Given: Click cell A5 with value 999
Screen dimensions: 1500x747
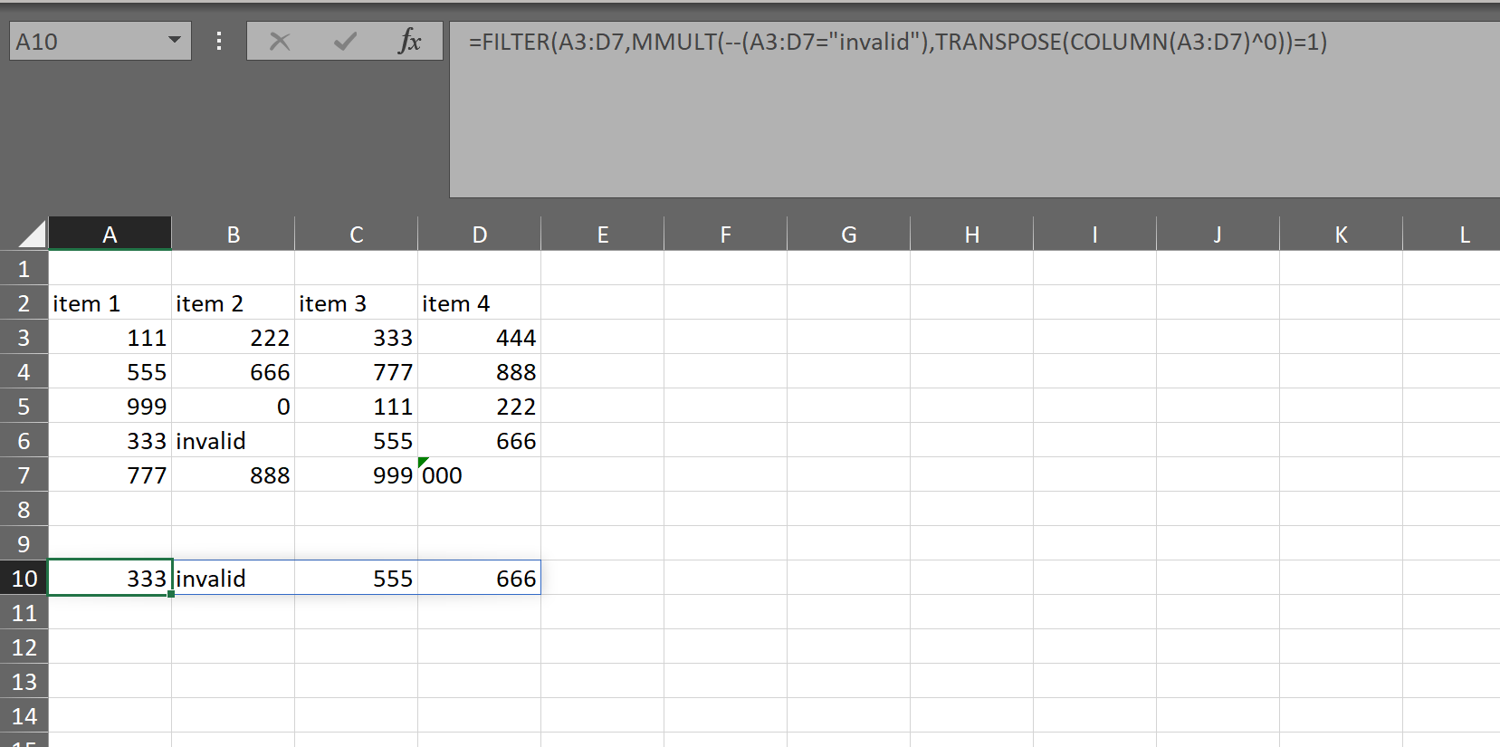Looking at the screenshot, I should tap(110, 406).
